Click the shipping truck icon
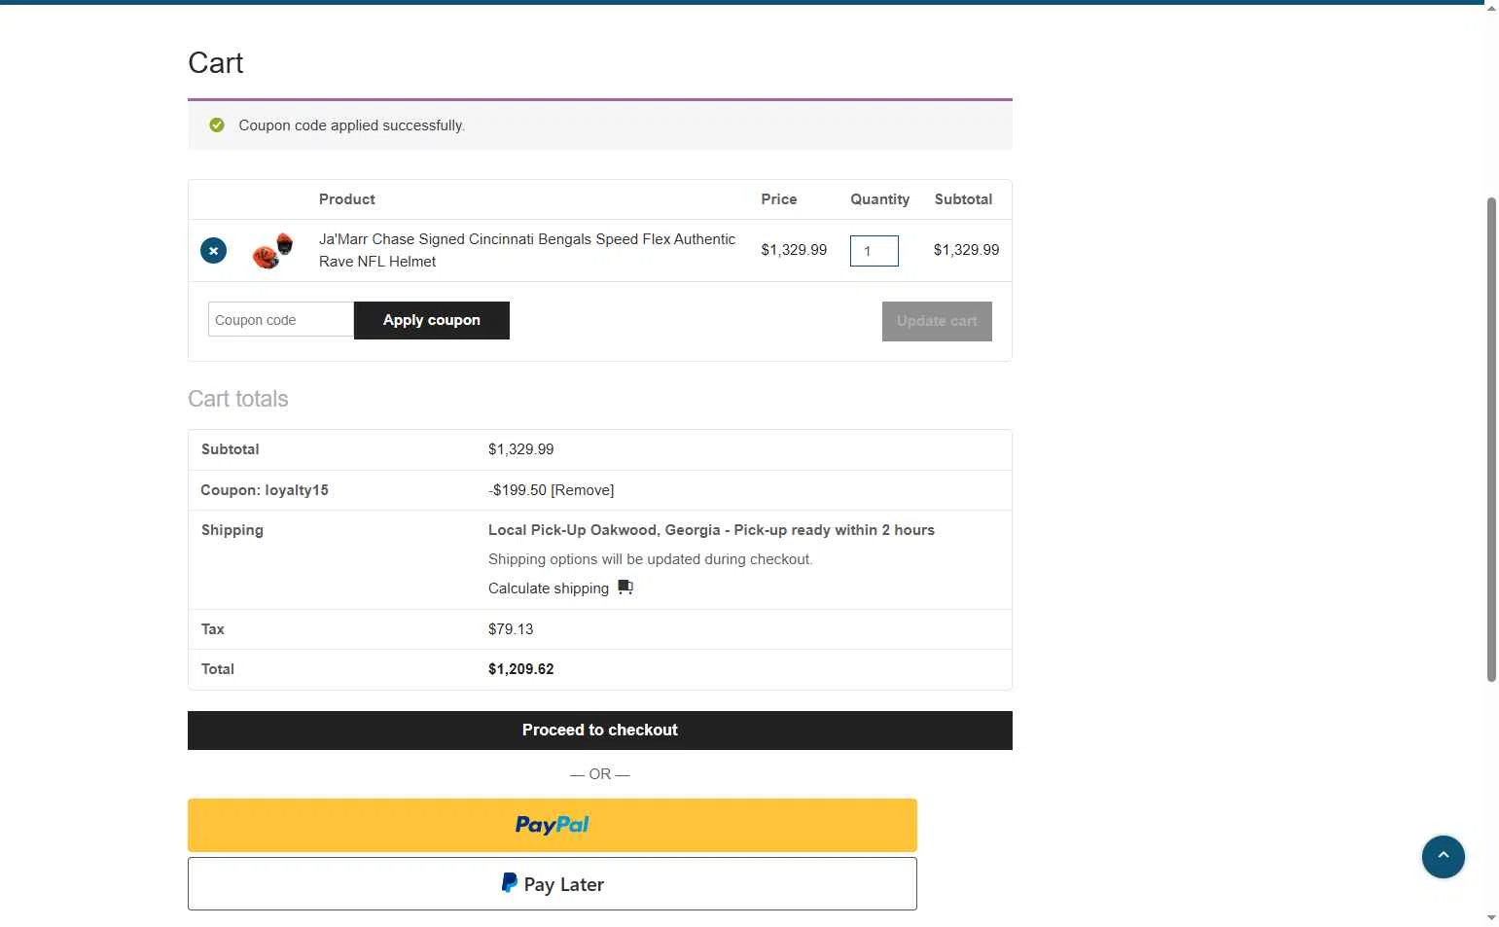Viewport: 1499px width, 927px height. [x=625, y=588]
